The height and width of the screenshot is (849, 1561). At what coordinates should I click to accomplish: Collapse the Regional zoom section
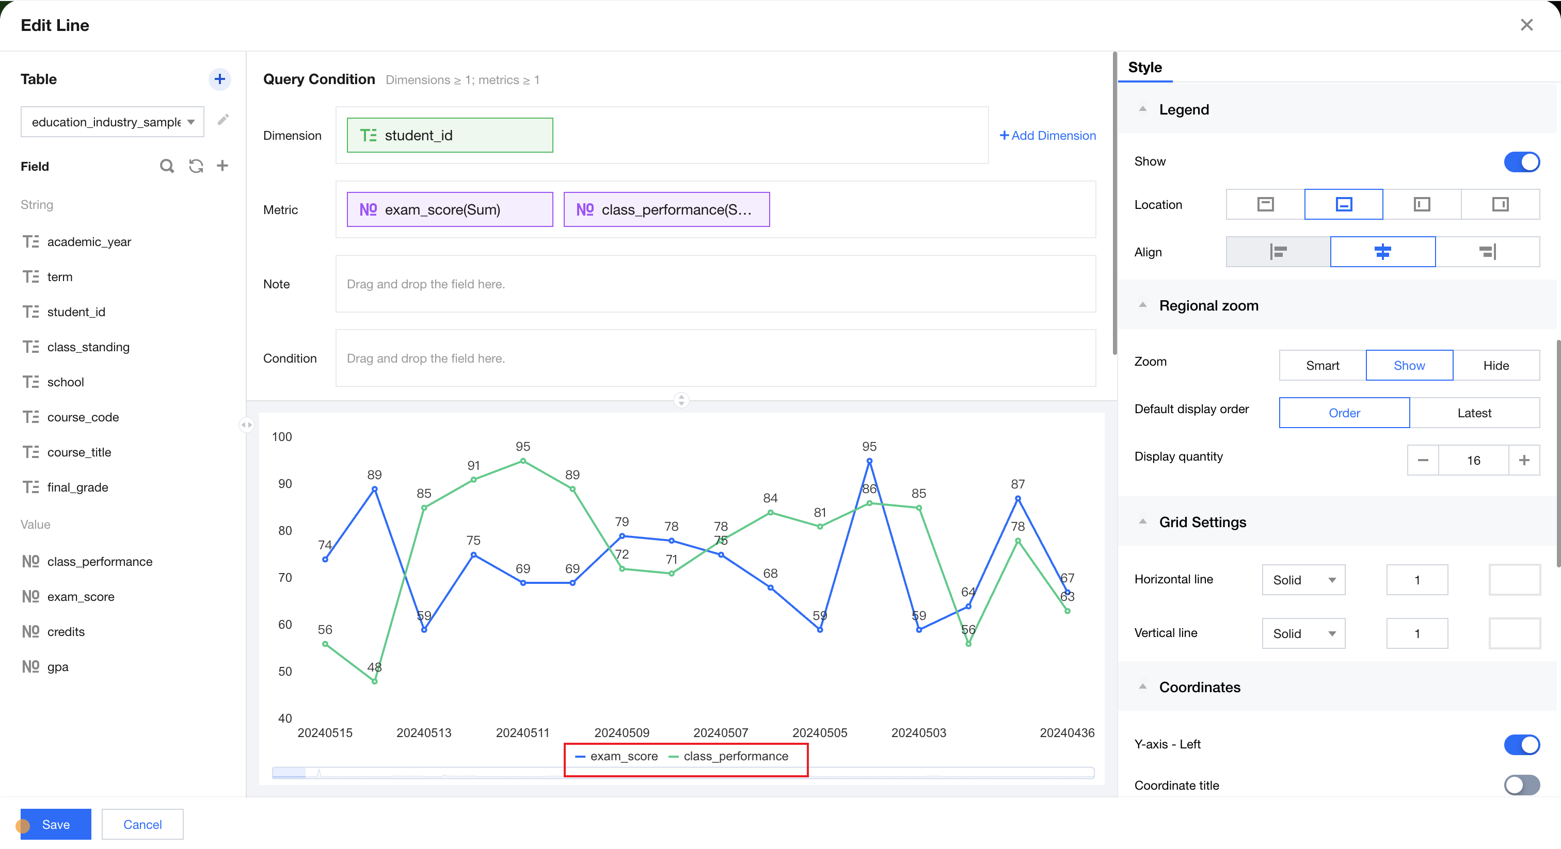tap(1142, 305)
